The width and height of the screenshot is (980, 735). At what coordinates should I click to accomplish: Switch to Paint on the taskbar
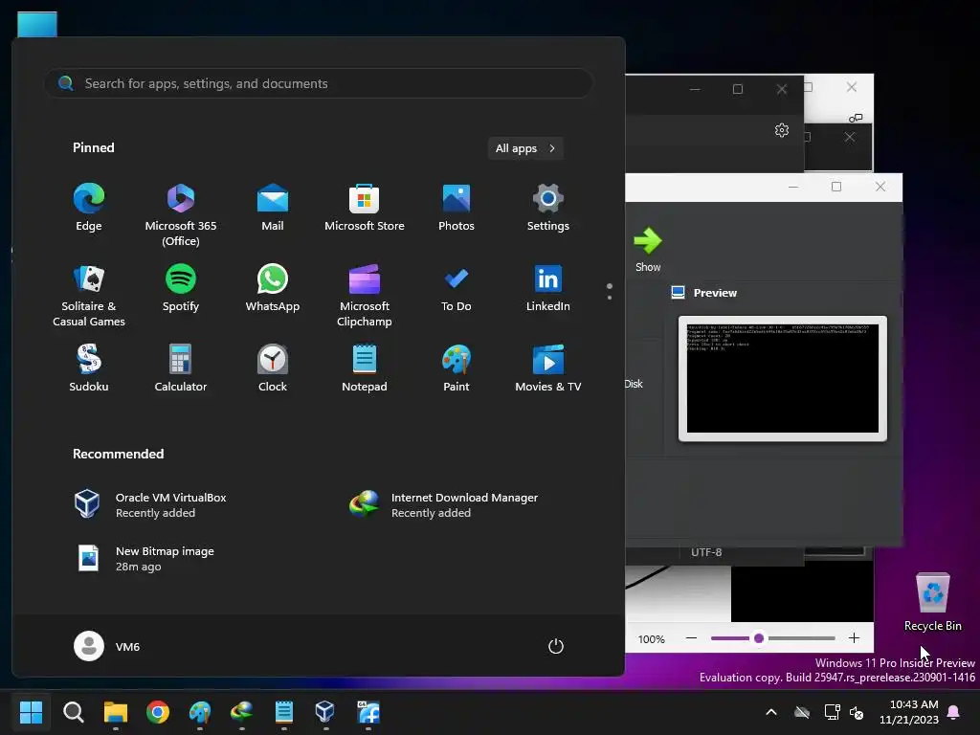coord(200,712)
